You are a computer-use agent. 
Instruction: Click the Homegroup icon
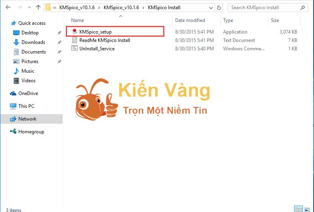point(13,131)
